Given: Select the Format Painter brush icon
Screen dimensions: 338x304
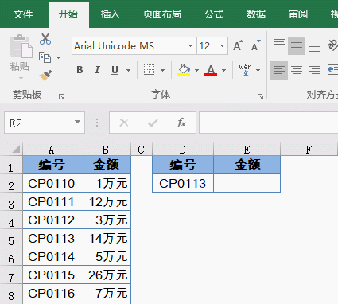Looking at the screenshot, I should coord(45,76).
